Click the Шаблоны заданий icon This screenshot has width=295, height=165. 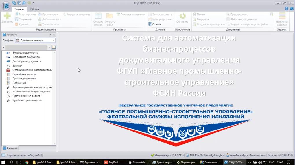(282, 16)
